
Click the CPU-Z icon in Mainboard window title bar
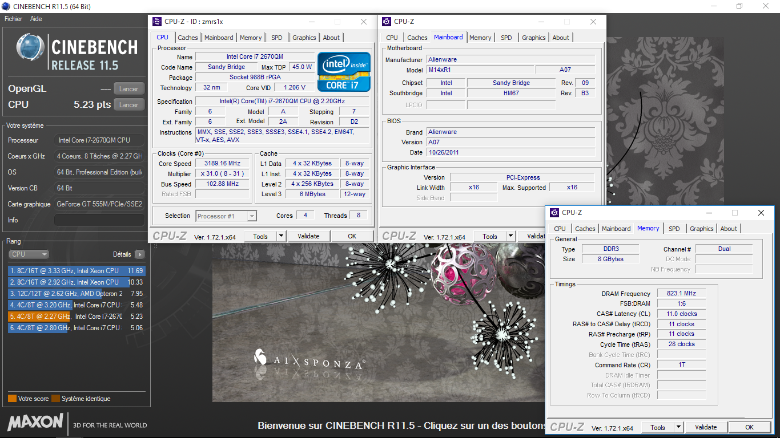(x=386, y=22)
